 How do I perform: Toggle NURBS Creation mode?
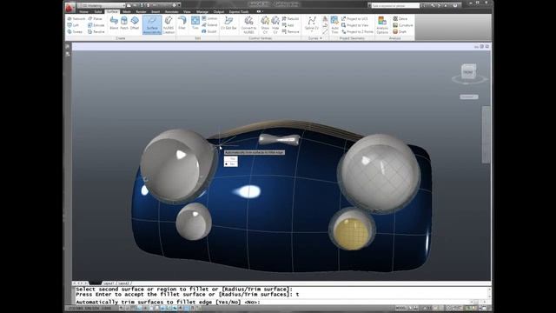coord(169,25)
